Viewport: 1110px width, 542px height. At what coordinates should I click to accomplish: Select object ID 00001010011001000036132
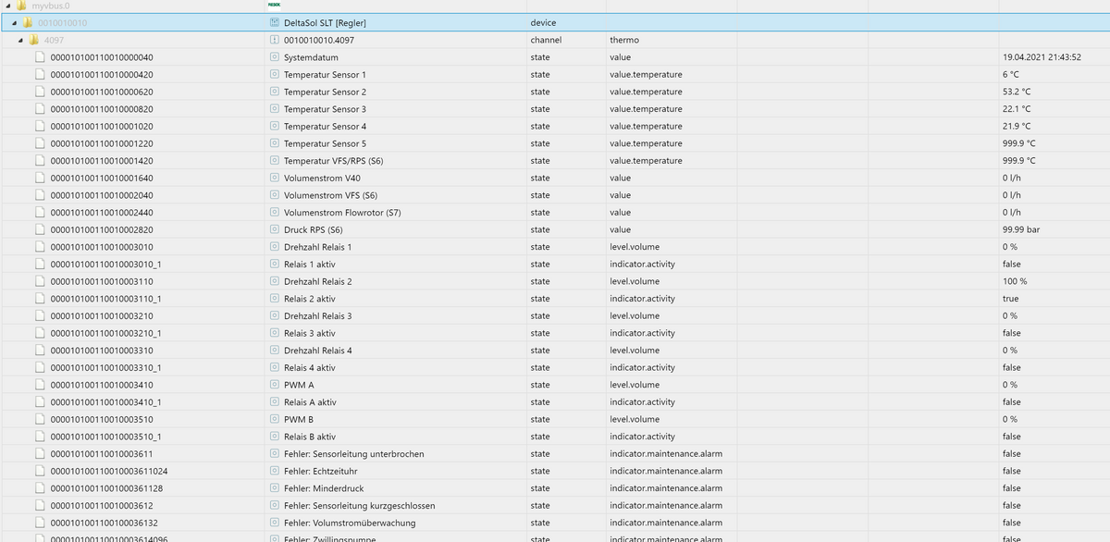pyautogui.click(x=104, y=523)
